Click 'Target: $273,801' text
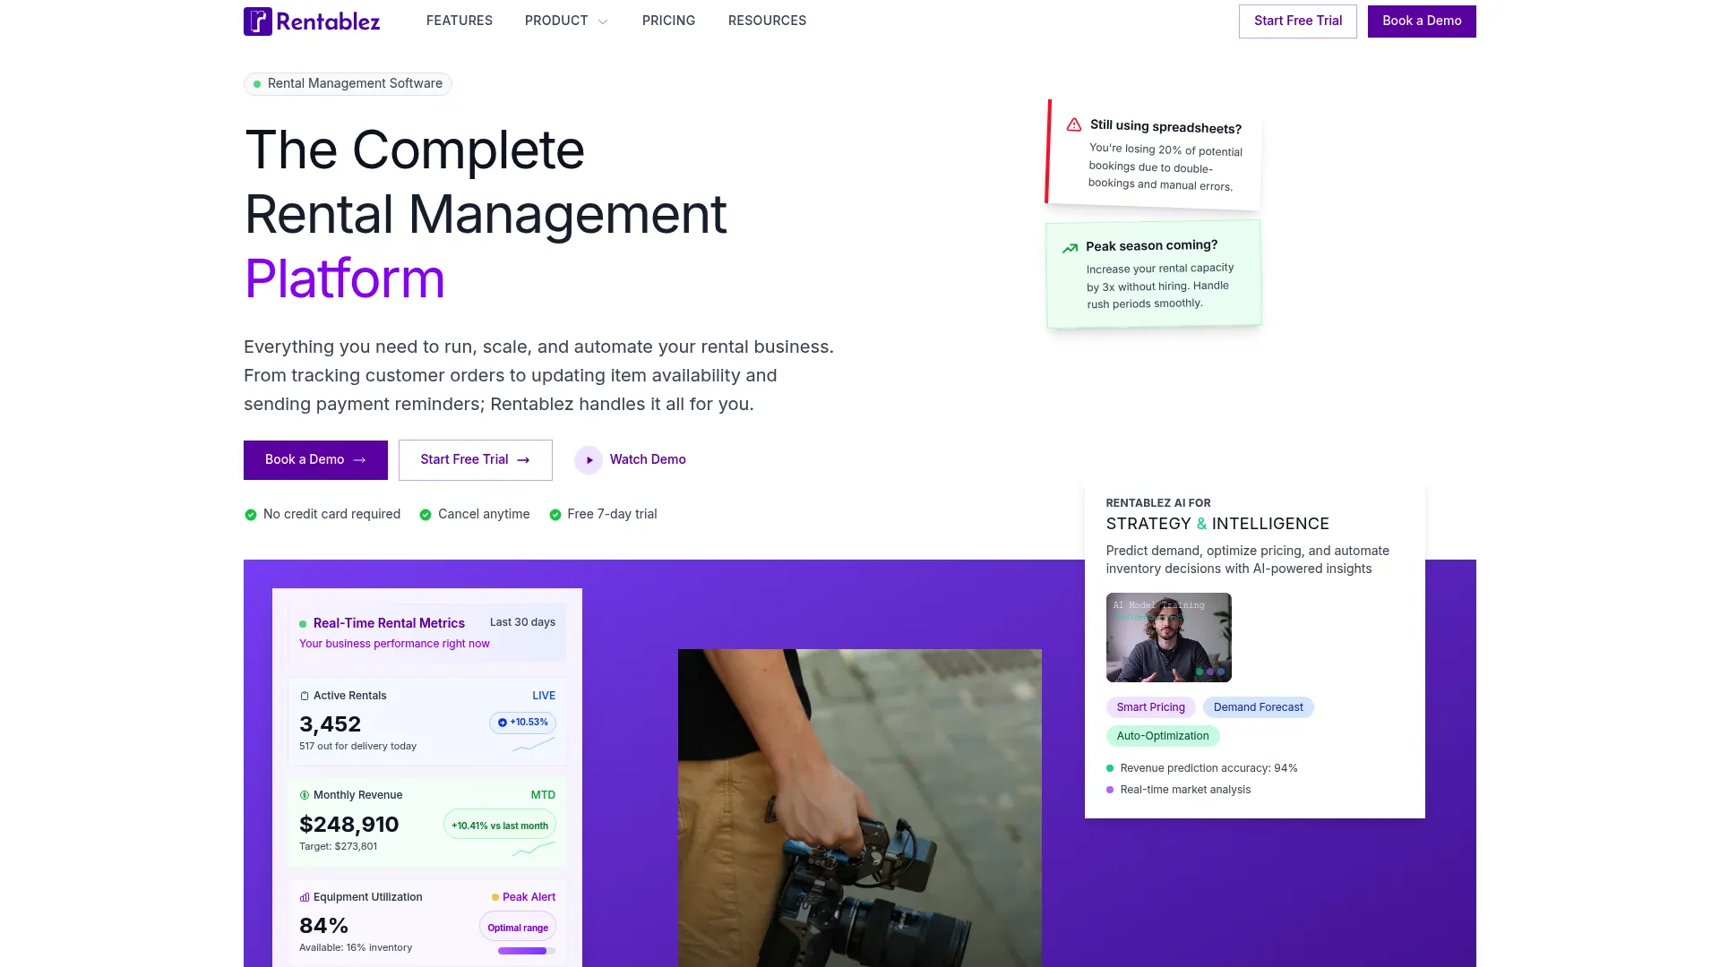The image size is (1720, 967). coord(338,846)
